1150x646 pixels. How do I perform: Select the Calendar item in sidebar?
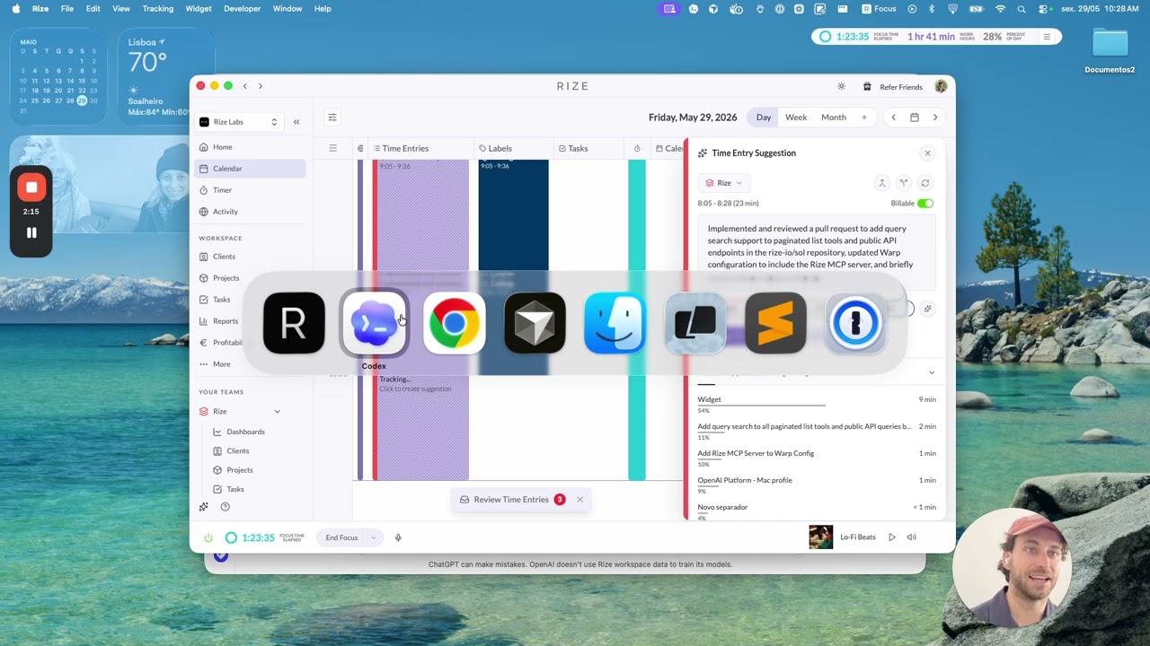(x=250, y=169)
